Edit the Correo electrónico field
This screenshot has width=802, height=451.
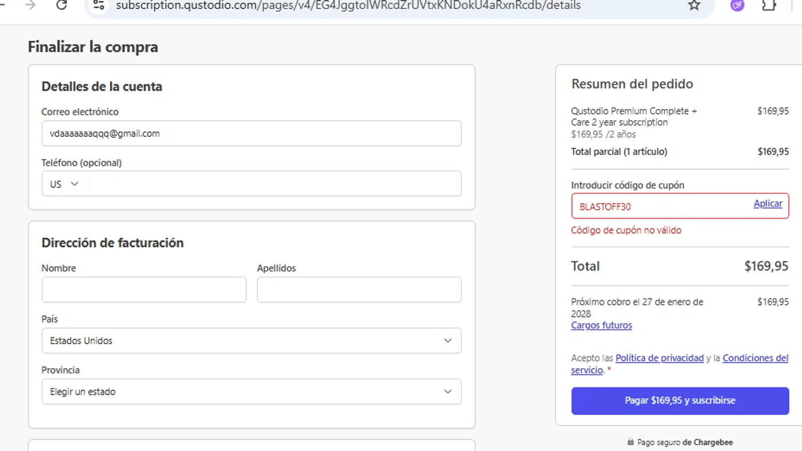point(251,134)
